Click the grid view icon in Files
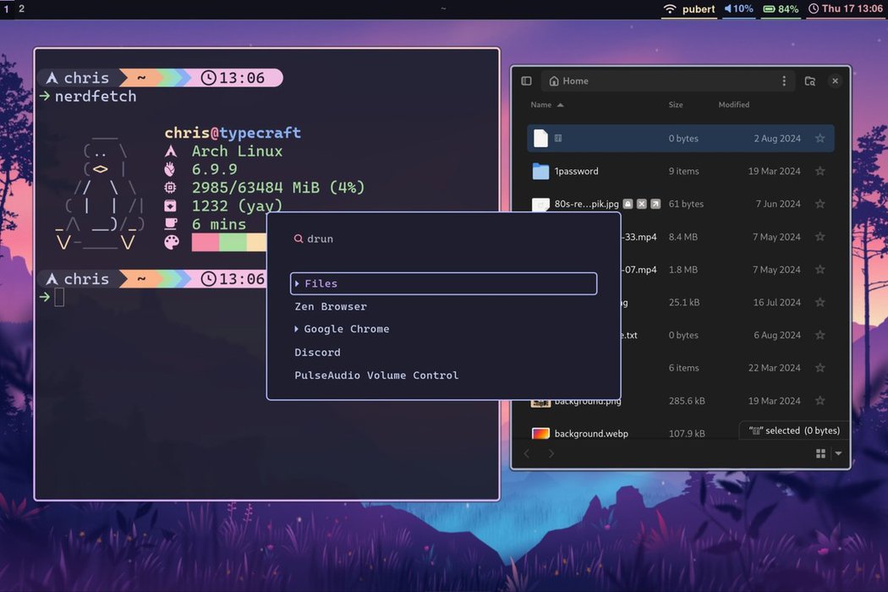This screenshot has height=592, width=888. (820, 454)
